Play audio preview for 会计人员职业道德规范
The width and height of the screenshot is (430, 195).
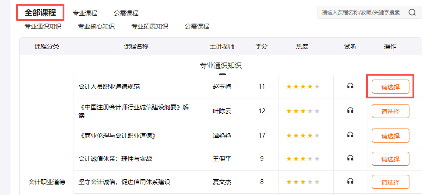(350, 87)
